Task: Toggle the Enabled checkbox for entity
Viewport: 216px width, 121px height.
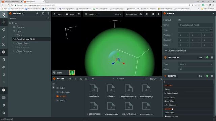Action: point(179,20)
